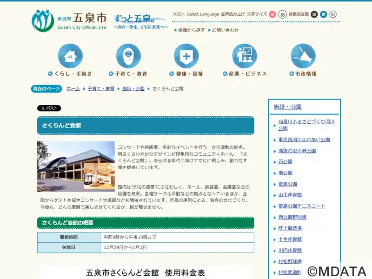
Task: Open 西公園 sidebar link
Action: coord(285,162)
